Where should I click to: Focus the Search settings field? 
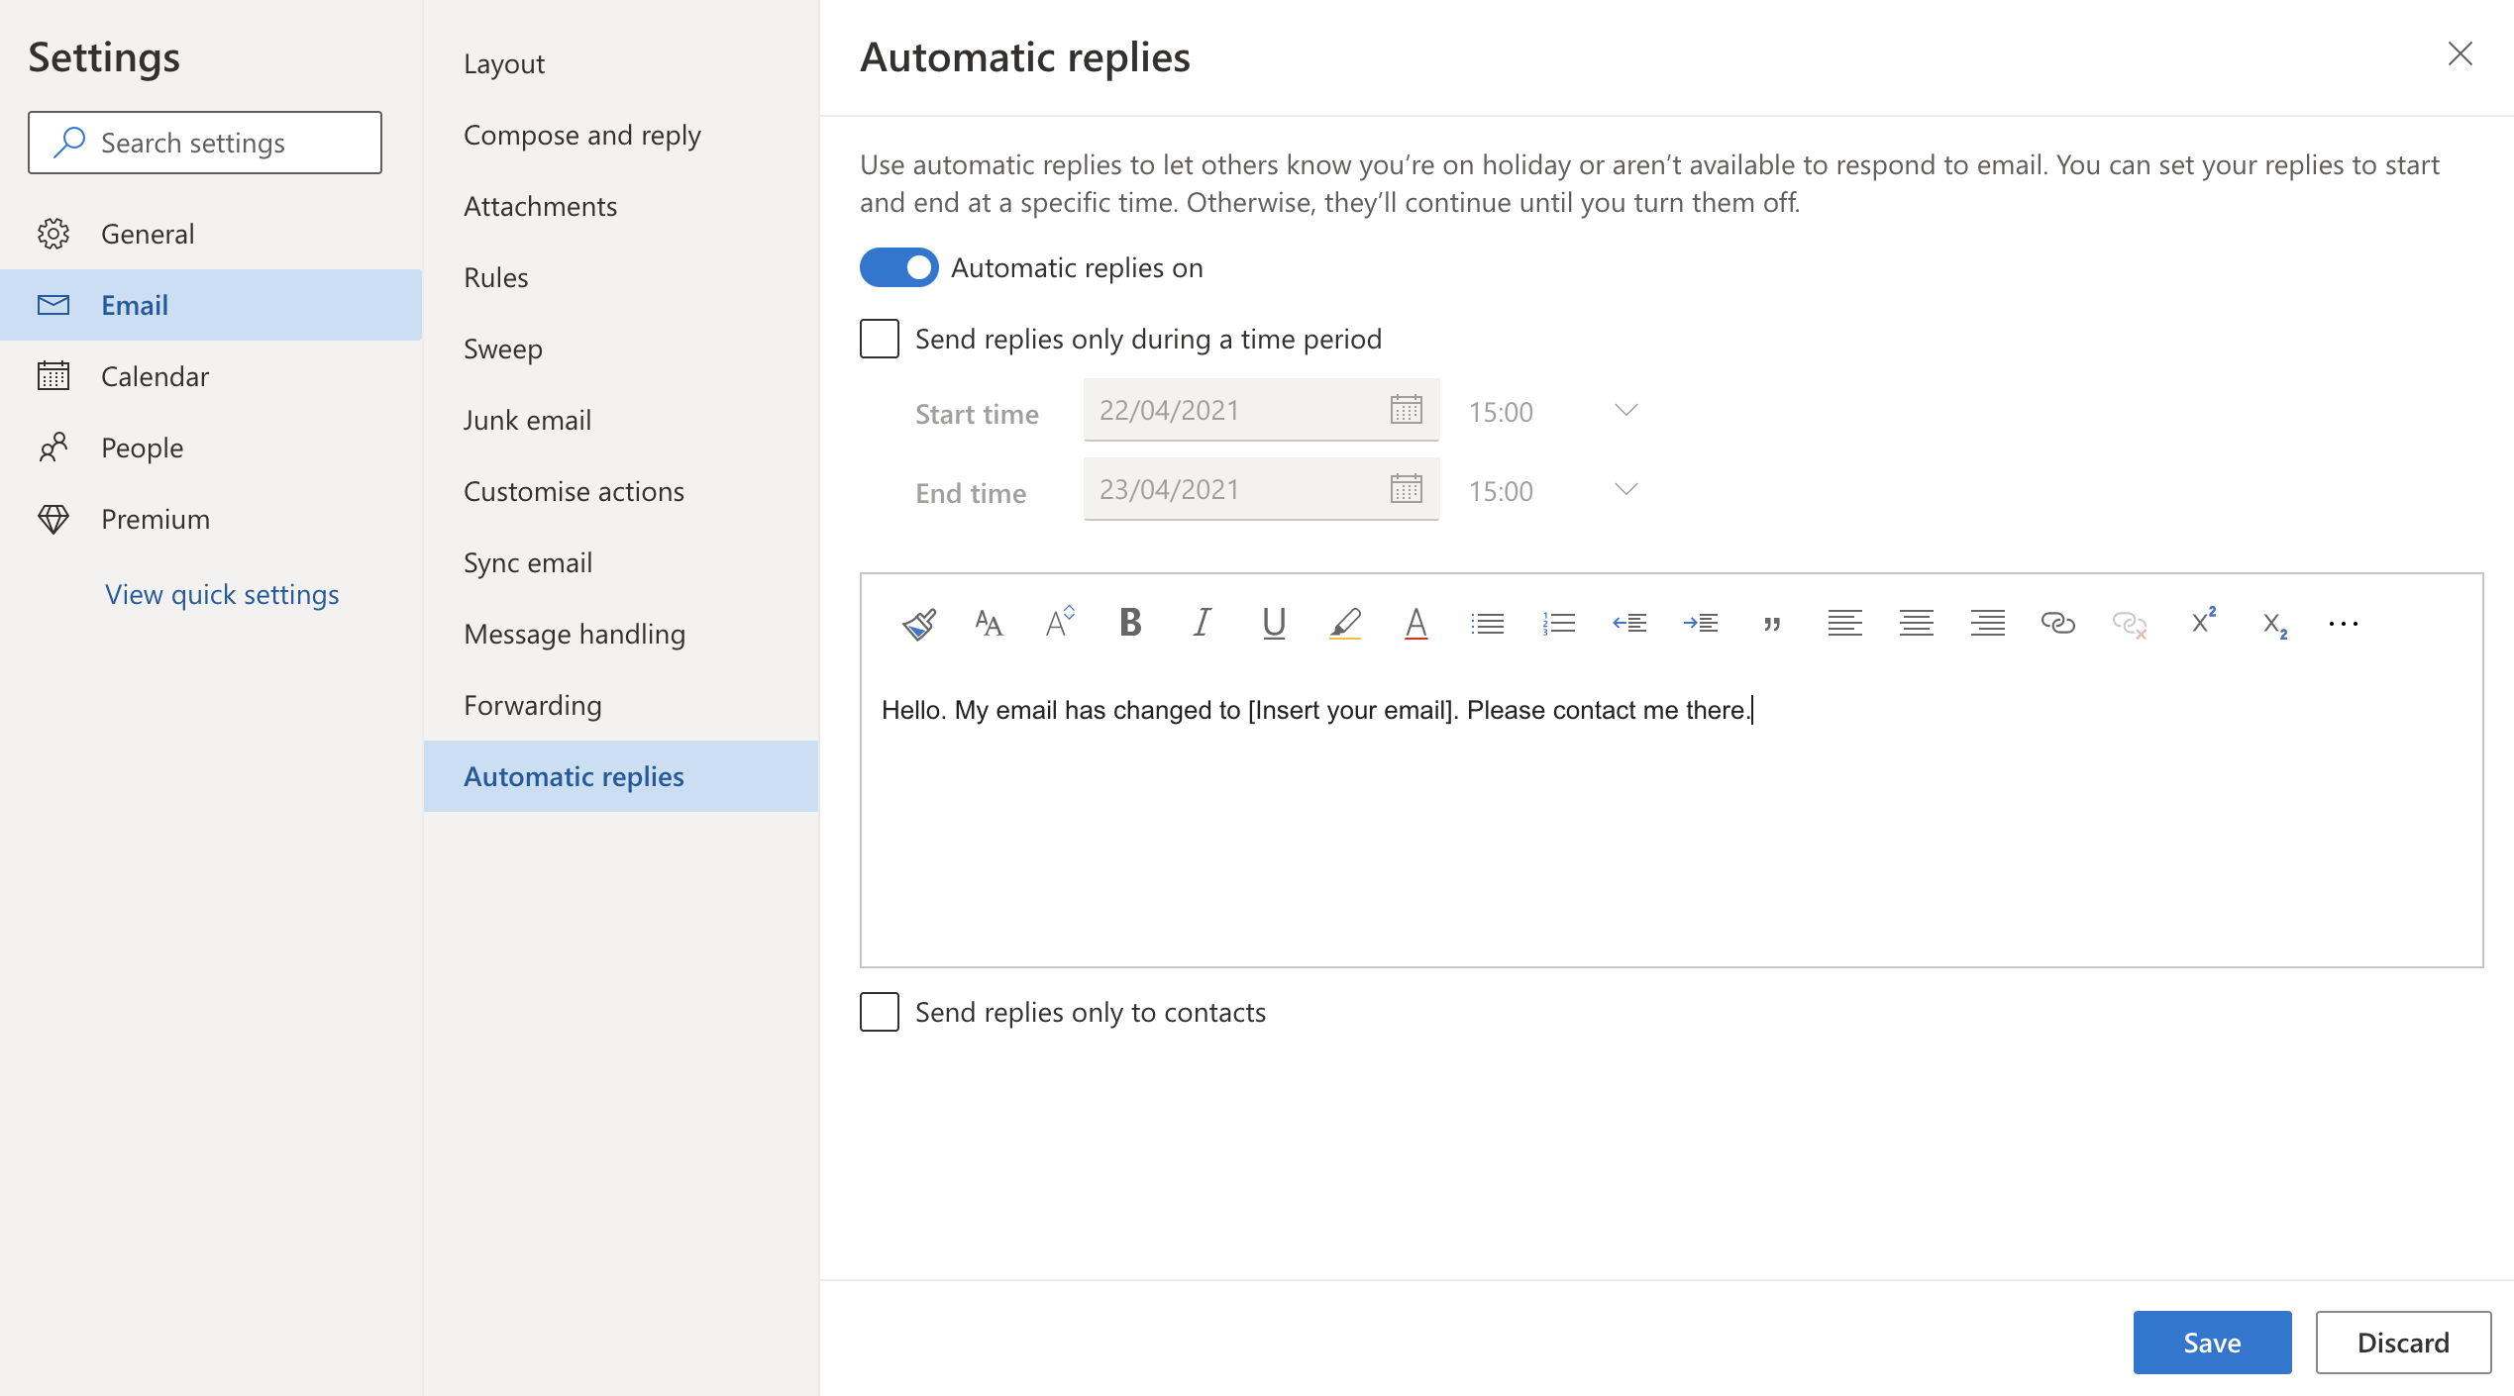click(205, 143)
